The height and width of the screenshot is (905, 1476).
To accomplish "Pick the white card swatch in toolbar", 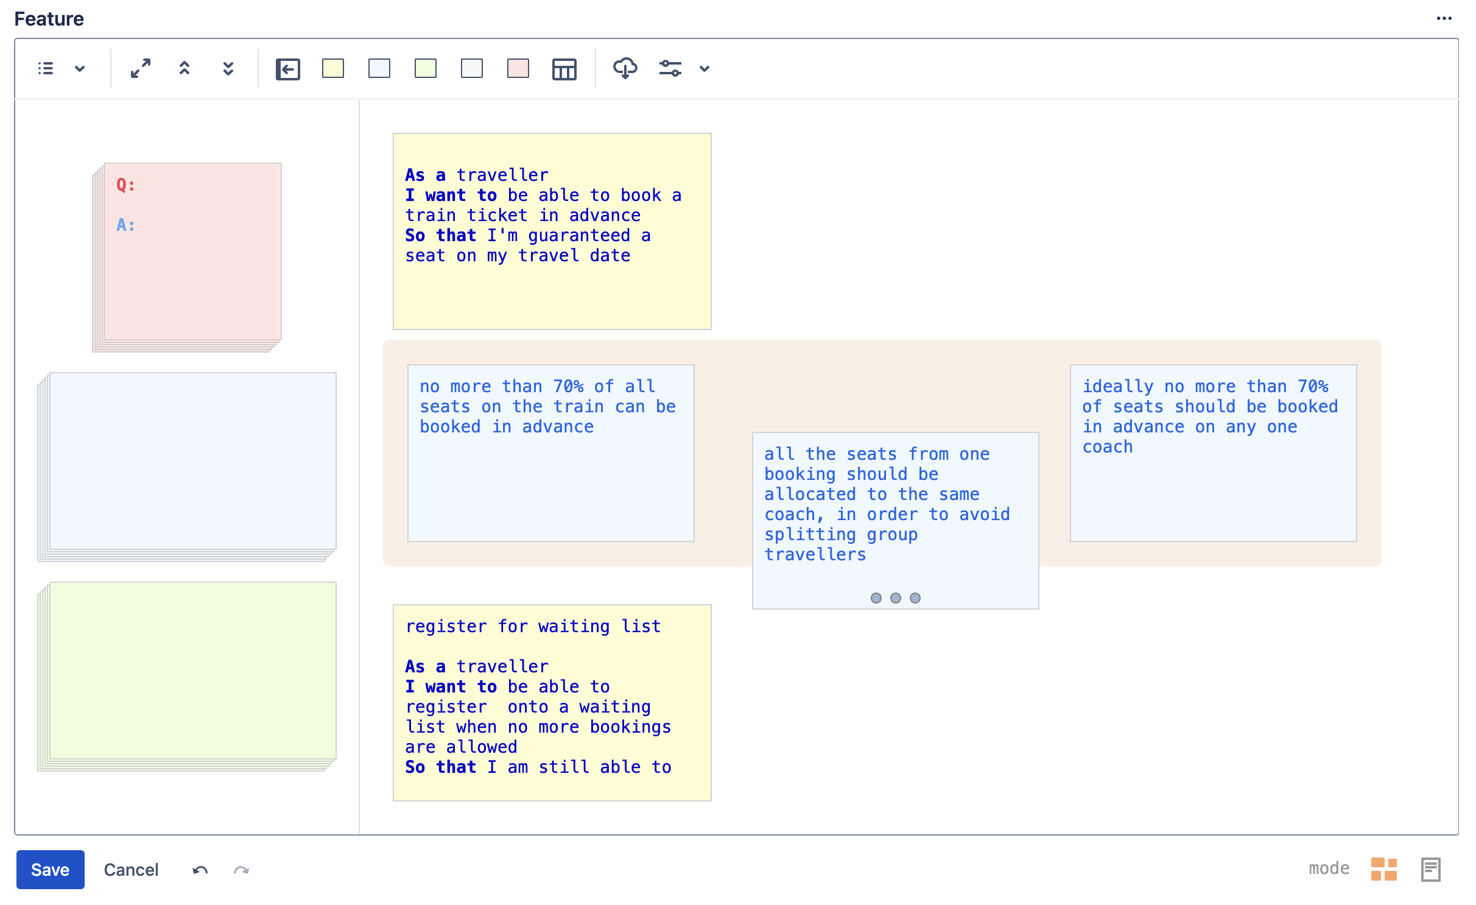I will pos(472,68).
